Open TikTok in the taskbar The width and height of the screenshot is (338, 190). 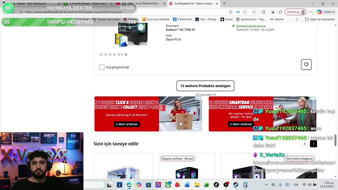pos(216,185)
